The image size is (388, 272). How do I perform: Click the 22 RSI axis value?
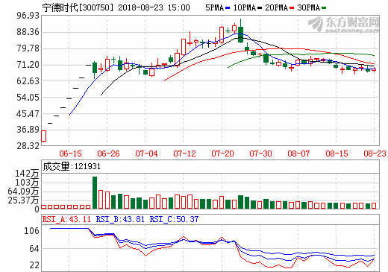pyautogui.click(x=34, y=265)
